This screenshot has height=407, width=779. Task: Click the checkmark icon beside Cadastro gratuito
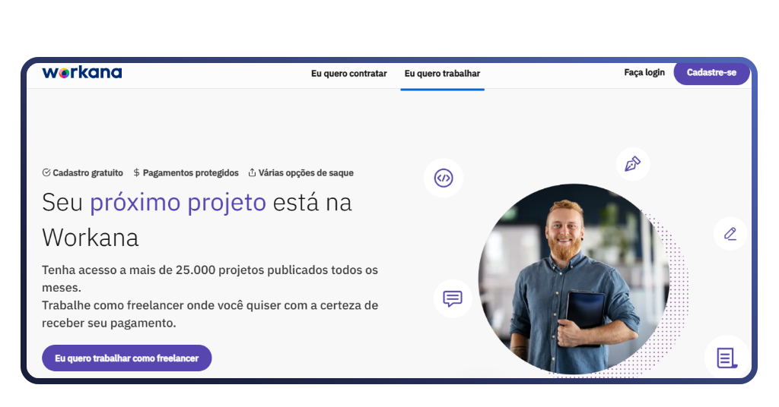point(46,172)
